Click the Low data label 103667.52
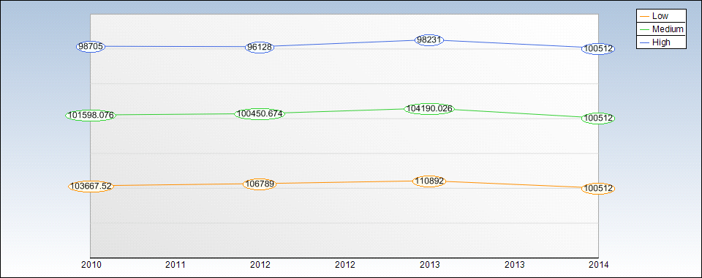 click(91, 187)
